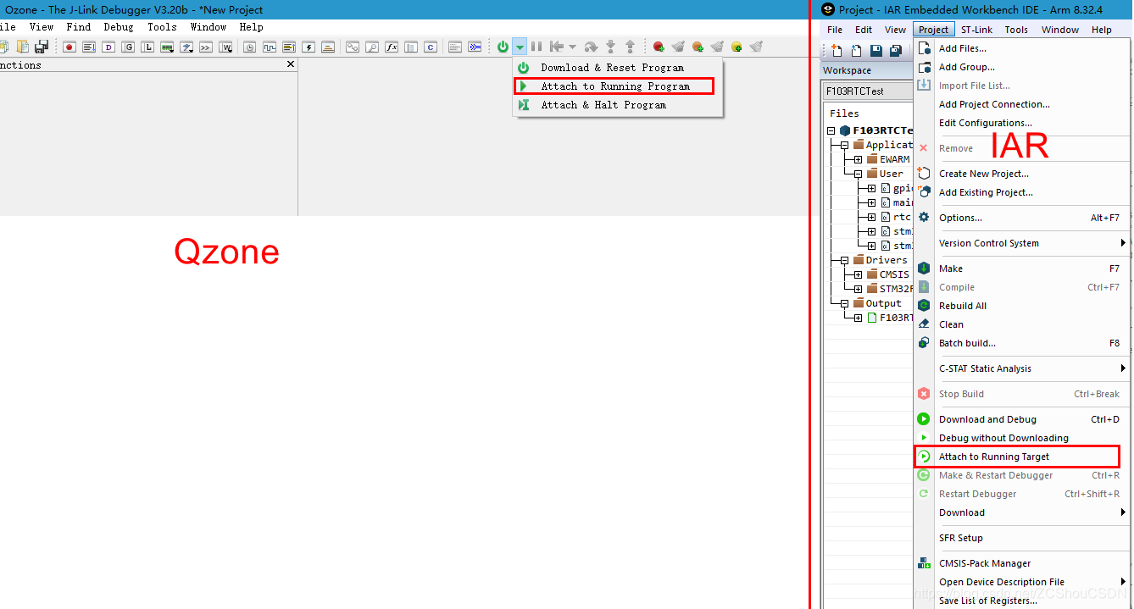Choose 'Download and Debug' in IAR menu

(1021, 419)
